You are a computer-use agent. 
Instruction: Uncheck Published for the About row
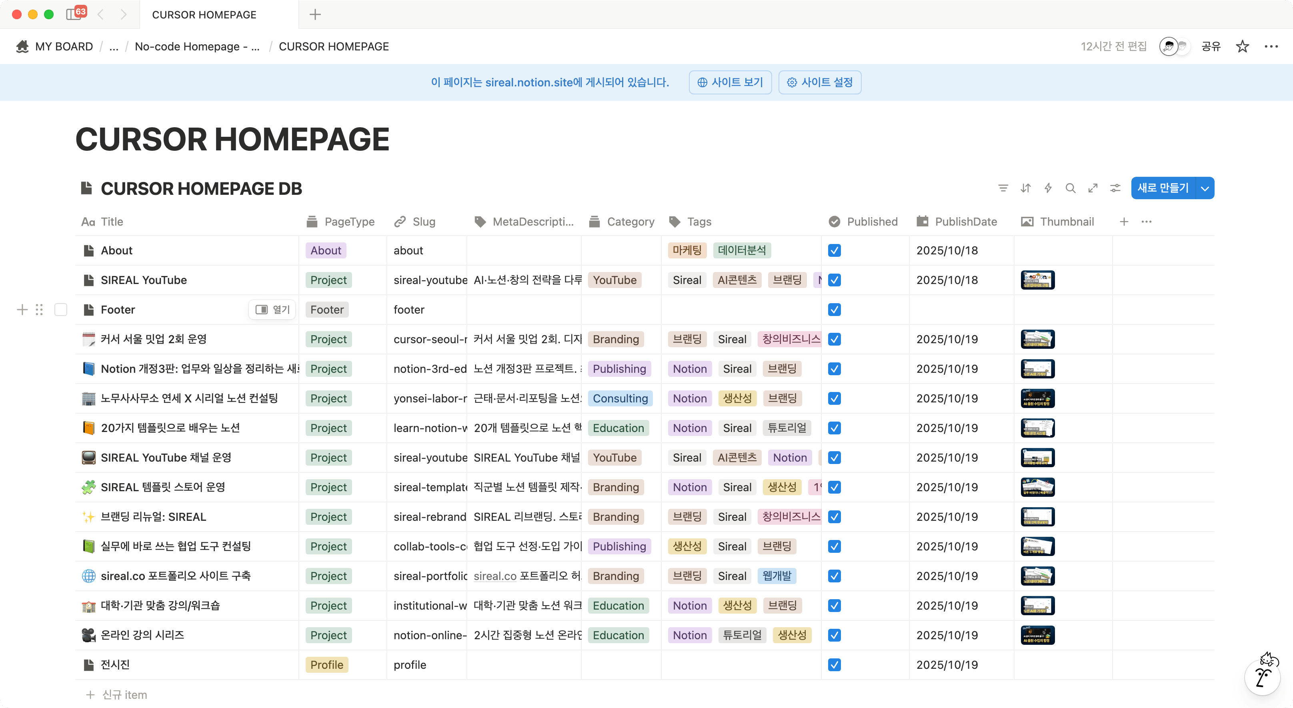point(834,250)
